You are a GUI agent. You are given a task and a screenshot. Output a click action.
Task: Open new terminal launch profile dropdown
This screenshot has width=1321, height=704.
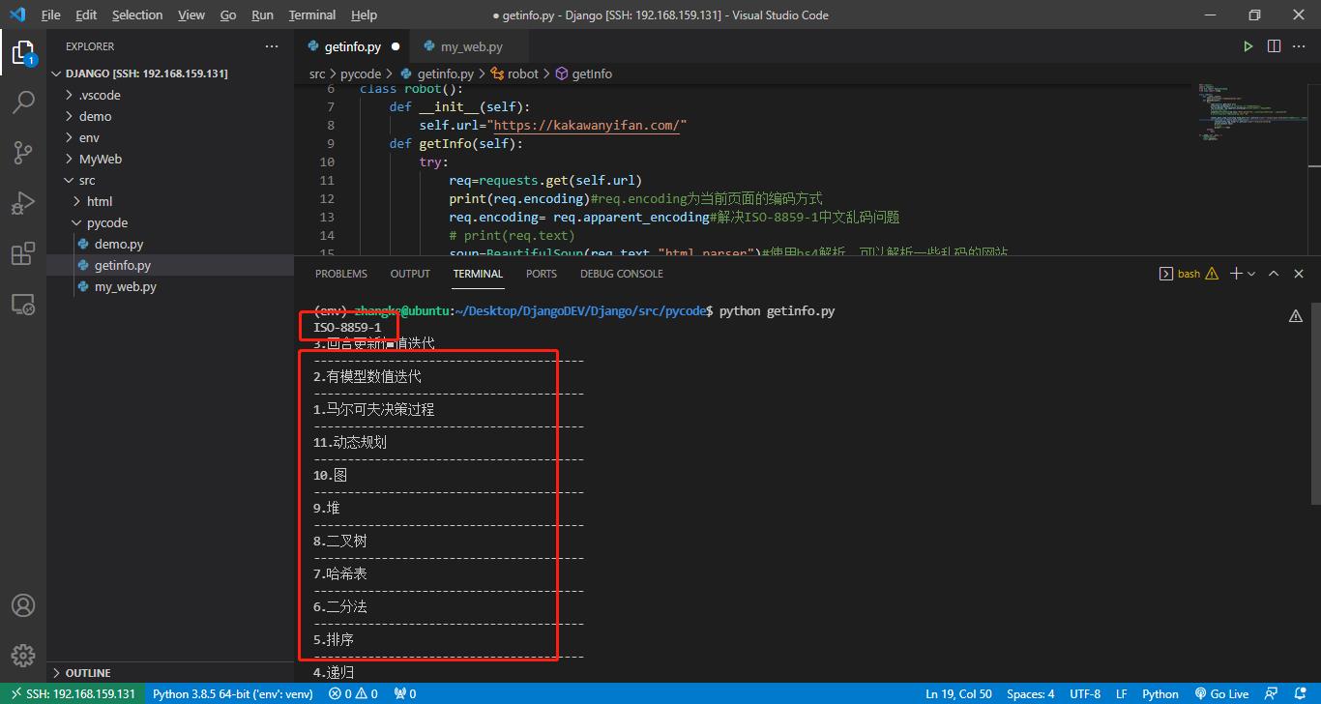pos(1251,274)
